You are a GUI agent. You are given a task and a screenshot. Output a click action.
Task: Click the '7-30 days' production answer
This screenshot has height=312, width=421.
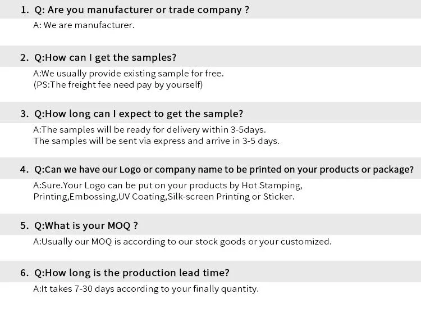tap(146, 289)
